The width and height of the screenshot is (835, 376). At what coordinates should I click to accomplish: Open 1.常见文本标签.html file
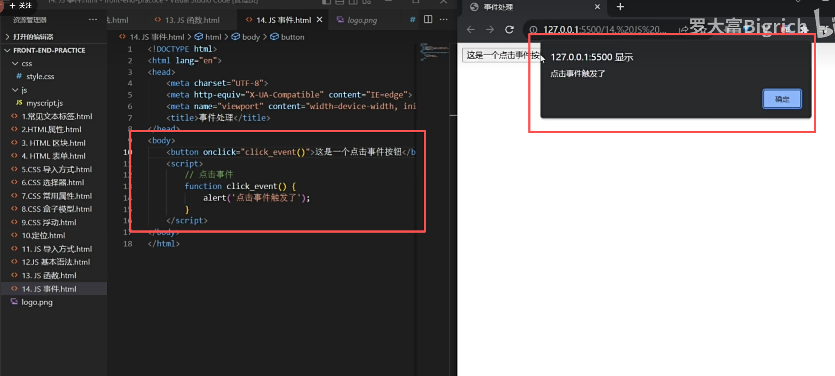click(x=56, y=116)
